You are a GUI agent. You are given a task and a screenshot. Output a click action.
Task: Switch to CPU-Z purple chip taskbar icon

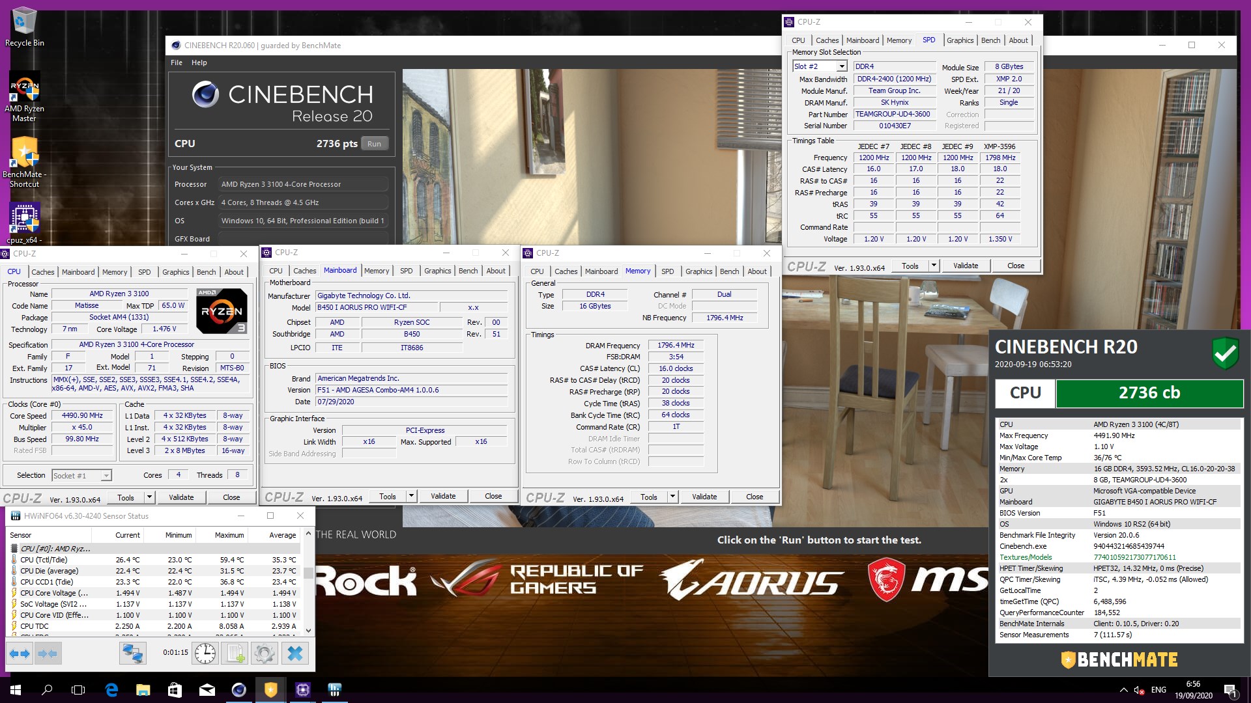point(303,690)
